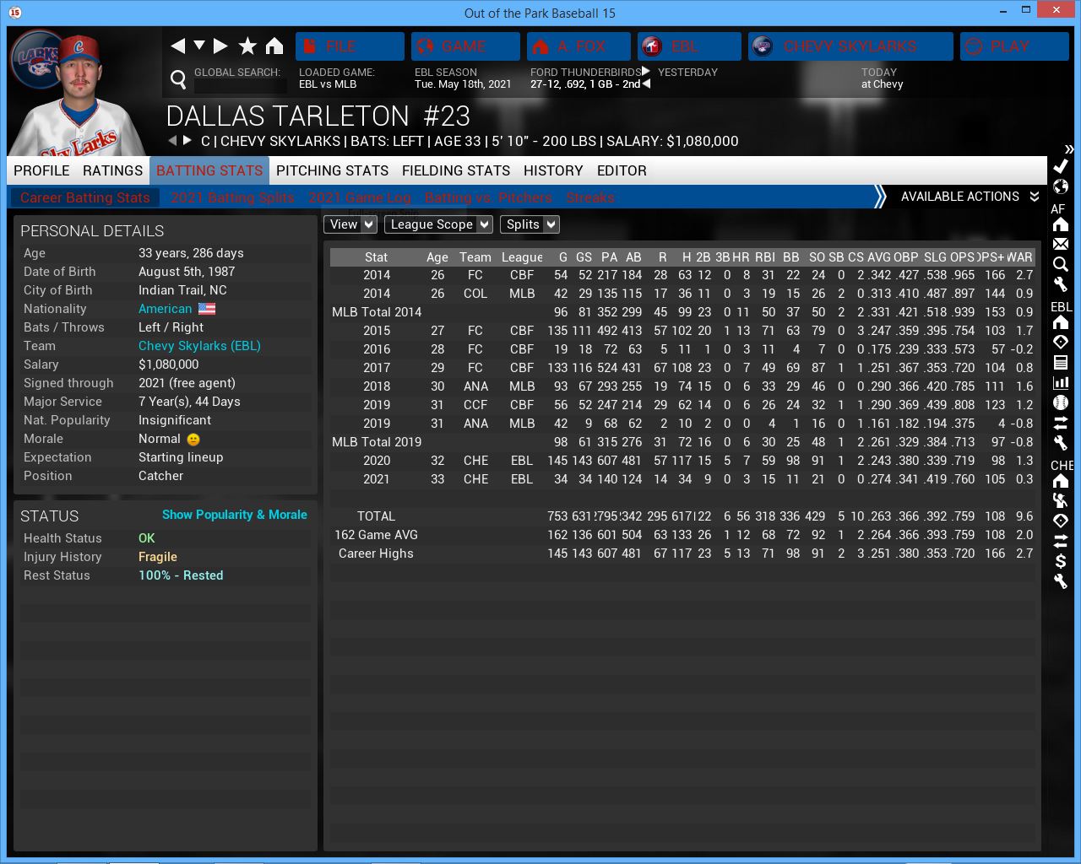The image size is (1081, 864).
Task: Click the global search magnifier icon
Action: click(x=178, y=79)
